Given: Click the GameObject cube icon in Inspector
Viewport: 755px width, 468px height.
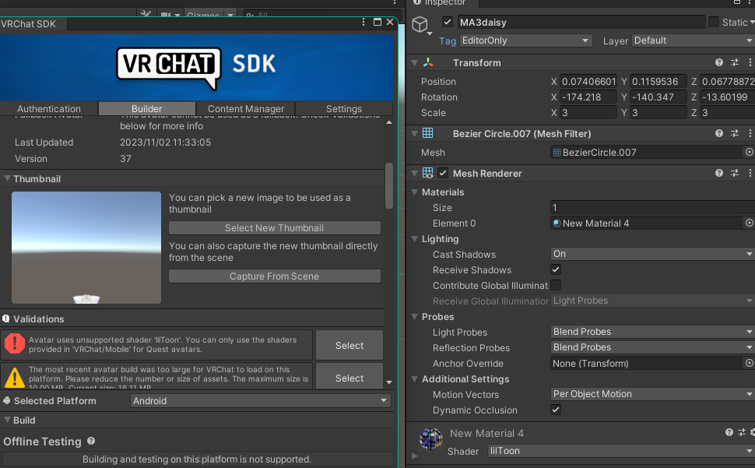Looking at the screenshot, I should (420, 23).
